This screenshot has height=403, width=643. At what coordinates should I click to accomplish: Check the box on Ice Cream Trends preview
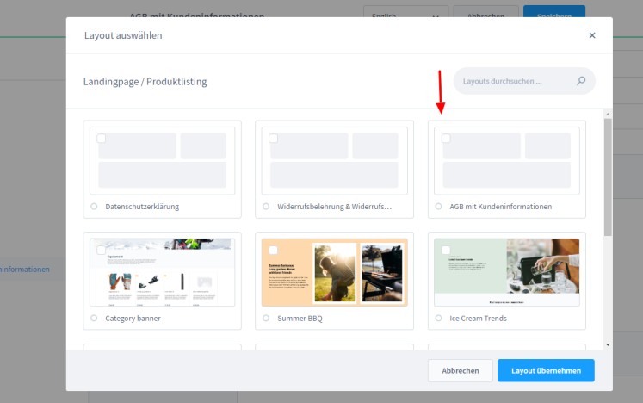446,250
